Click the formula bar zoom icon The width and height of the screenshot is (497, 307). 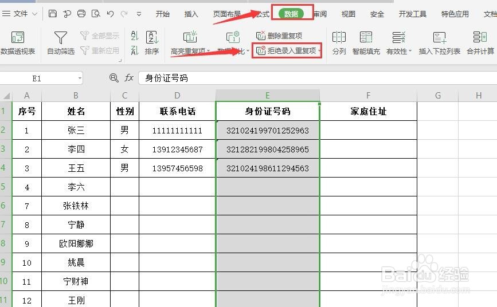[114, 78]
